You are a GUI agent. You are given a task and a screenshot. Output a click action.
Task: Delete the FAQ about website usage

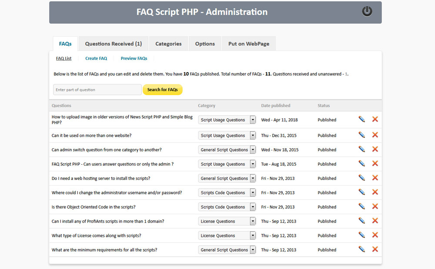[x=375, y=135]
